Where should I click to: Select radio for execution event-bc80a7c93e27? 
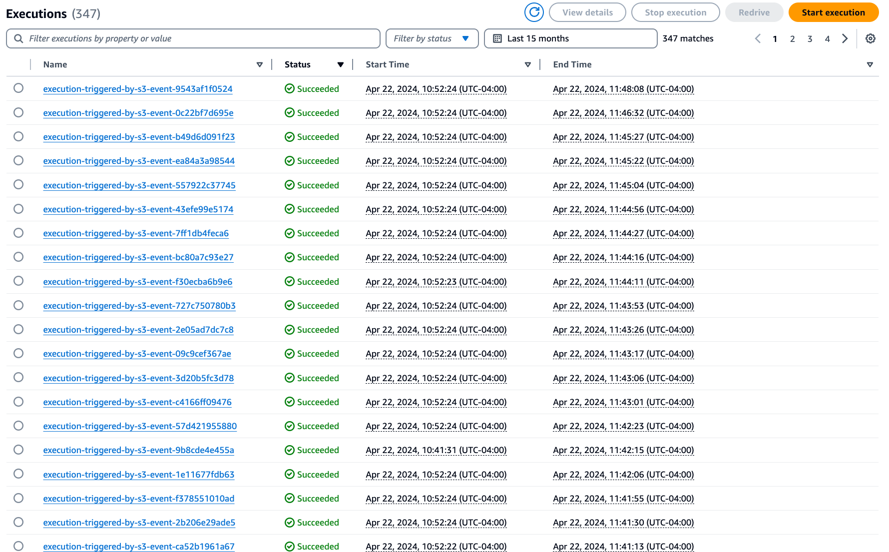[x=18, y=257]
